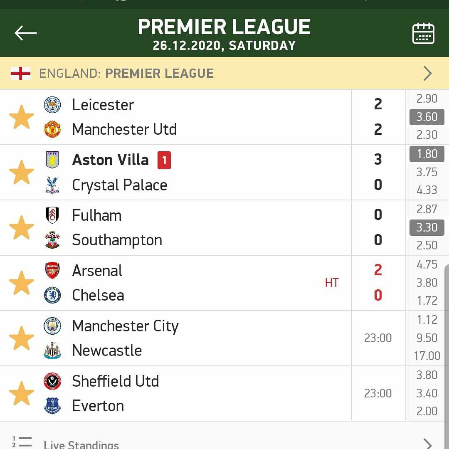Open the Live Standings link
The height and width of the screenshot is (449, 449).
[x=81, y=444]
